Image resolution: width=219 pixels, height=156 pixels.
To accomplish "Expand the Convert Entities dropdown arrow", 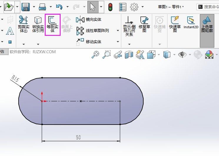I will click(38, 44).
